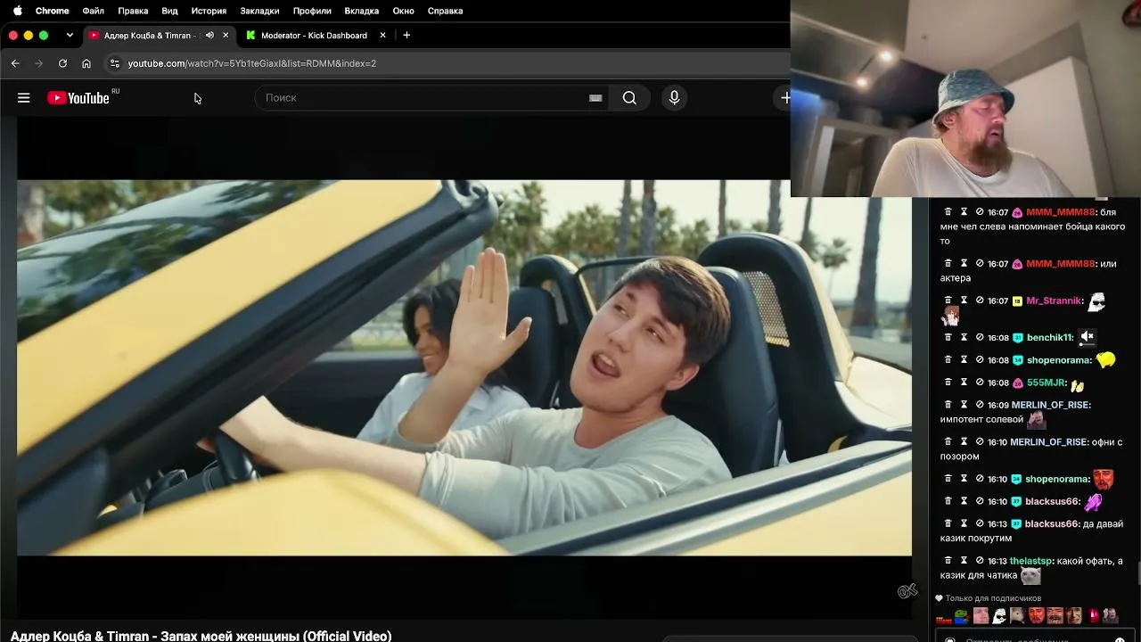Image resolution: width=1141 pixels, height=642 pixels.
Task: Open the Chrome application menu
Action: pyautogui.click(x=53, y=11)
